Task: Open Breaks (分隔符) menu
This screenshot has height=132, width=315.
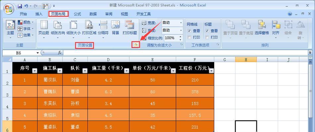Action: click(103, 30)
